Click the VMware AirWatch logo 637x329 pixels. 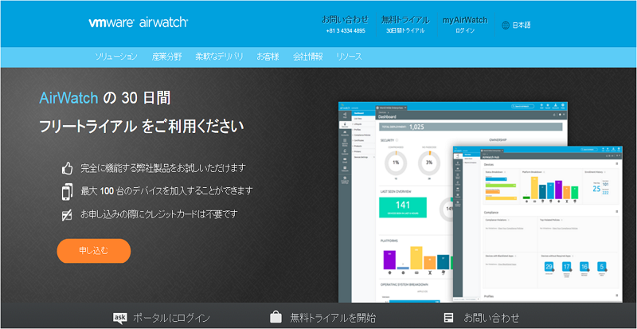coord(138,22)
